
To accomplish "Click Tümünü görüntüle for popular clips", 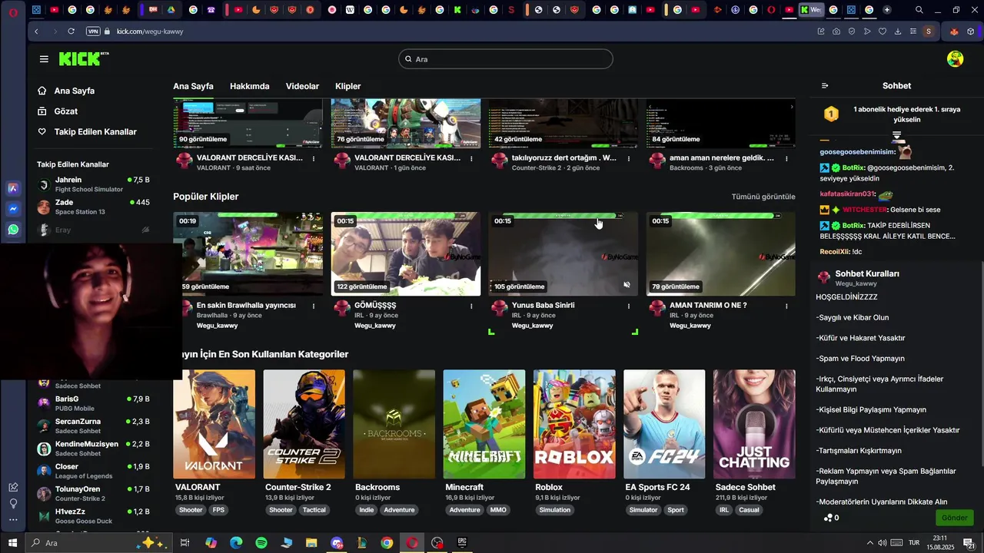I will [x=763, y=197].
